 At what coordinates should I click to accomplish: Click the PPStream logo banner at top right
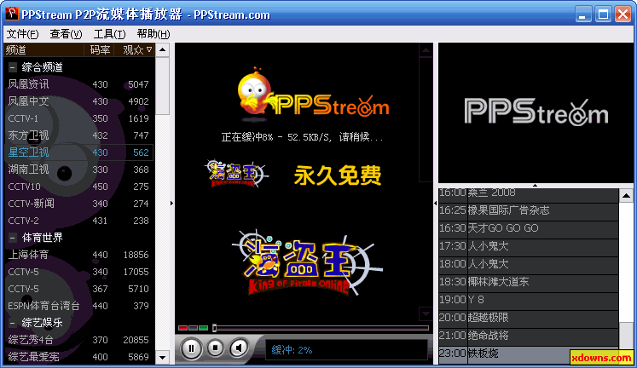pyautogui.click(x=536, y=112)
